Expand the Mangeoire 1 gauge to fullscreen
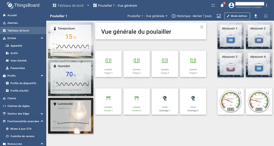Viewport: 274px width, 146px height. (x=239, y=93)
